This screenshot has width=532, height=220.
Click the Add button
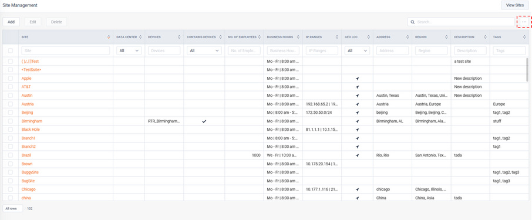pyautogui.click(x=11, y=22)
